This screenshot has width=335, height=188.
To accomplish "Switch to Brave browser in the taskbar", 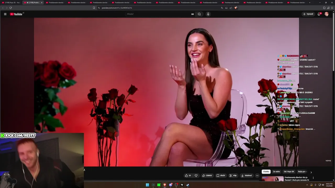I will click(165, 185).
